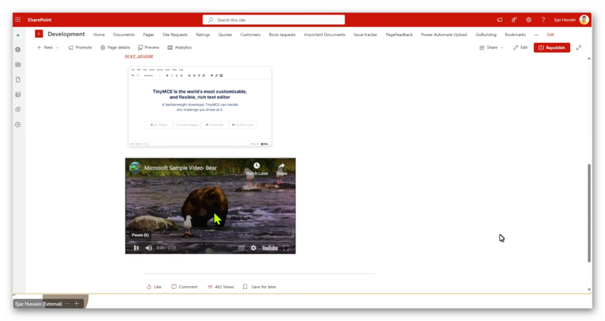Open the file icon in left rail
This screenshot has width=605, height=321.
click(x=18, y=80)
